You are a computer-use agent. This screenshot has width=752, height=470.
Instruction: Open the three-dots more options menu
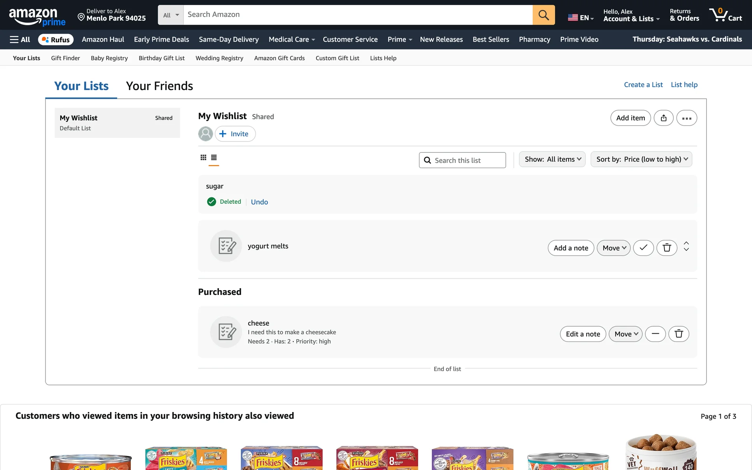click(x=686, y=118)
